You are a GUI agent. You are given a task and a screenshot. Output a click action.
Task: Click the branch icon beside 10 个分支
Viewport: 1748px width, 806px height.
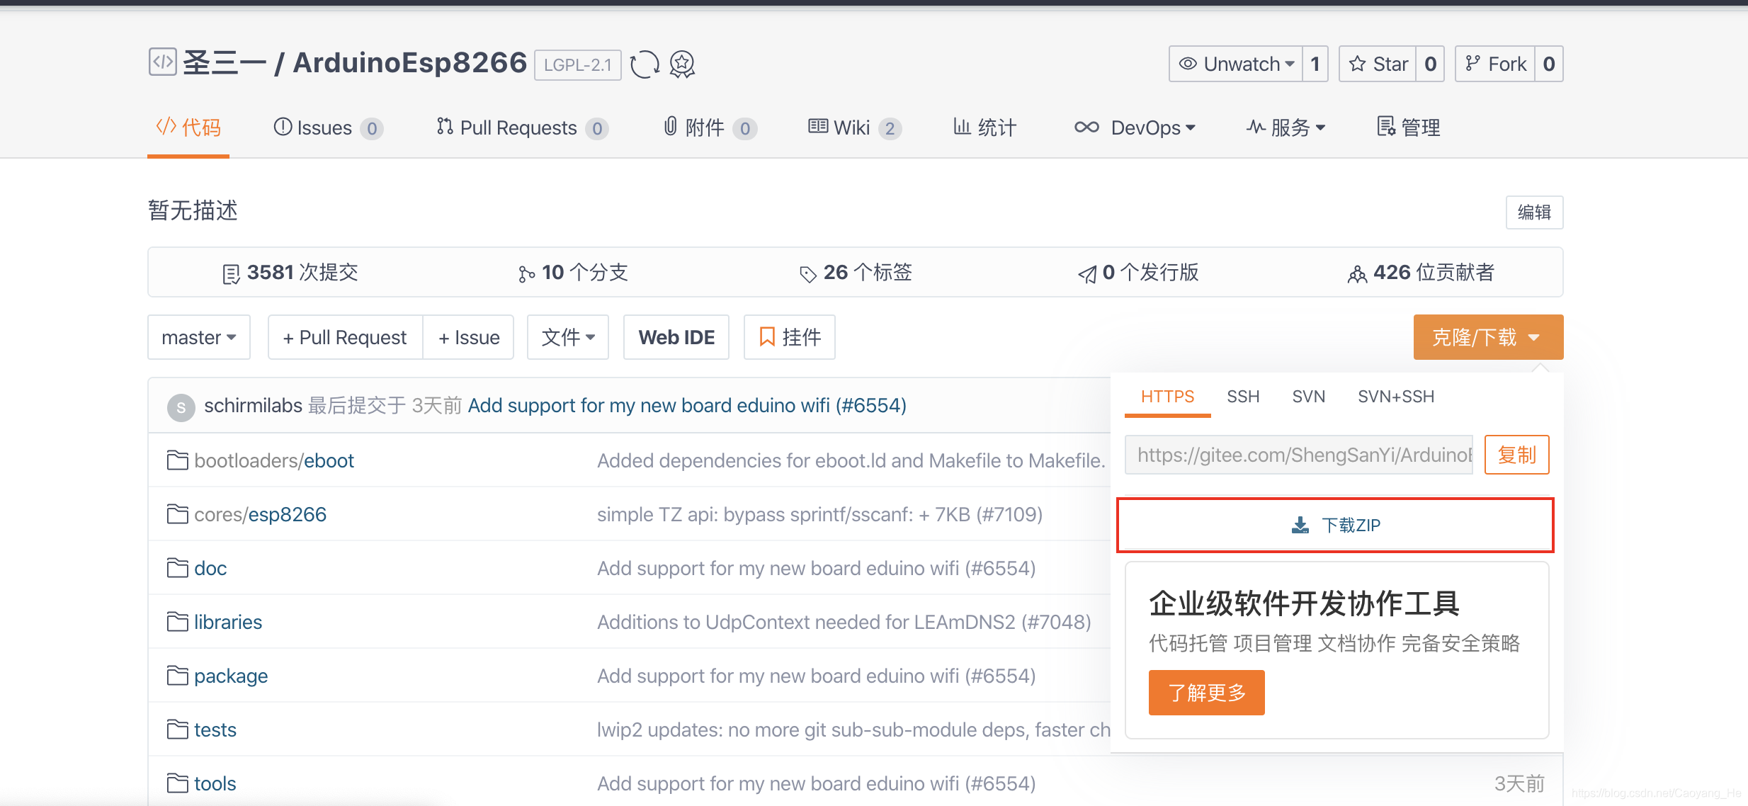[527, 273]
